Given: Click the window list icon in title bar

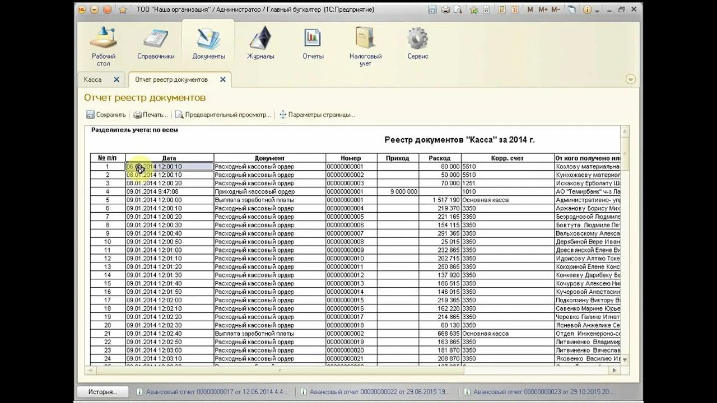Looking at the screenshot, I should (x=571, y=10).
